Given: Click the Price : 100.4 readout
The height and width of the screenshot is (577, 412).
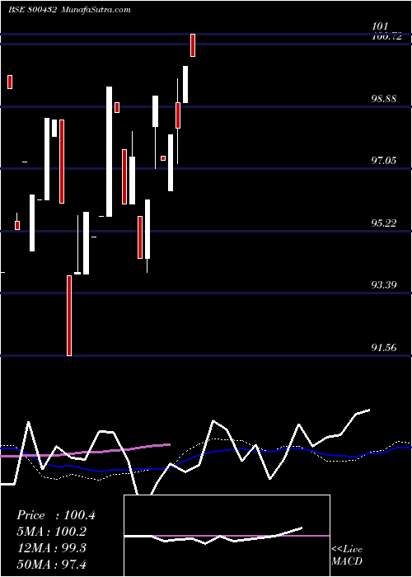Looking at the screenshot, I should click(56, 515).
